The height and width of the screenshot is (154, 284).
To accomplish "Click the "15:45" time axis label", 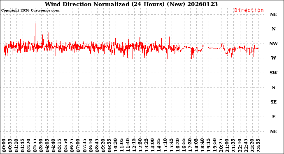I will tap(171, 146).
